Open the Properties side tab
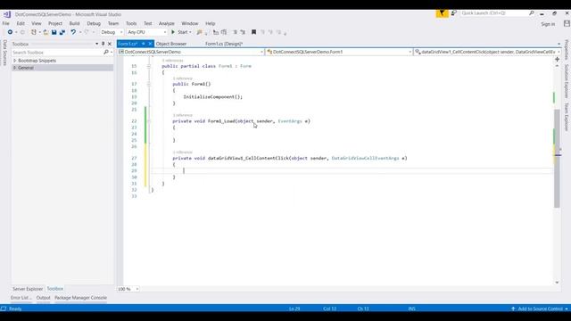The image size is (571, 321). point(567,50)
